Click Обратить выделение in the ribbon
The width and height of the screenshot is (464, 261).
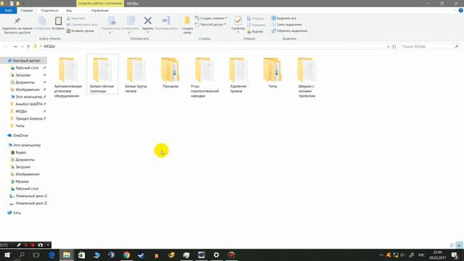click(x=289, y=30)
